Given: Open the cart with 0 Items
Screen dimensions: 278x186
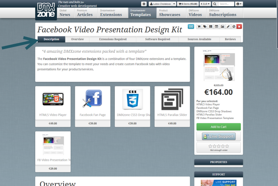Looking at the screenshot, I should point(188,4).
